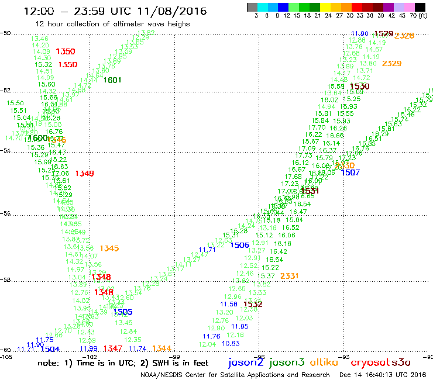This screenshot has width=433, height=380.
Task: Click the red cryosat time label '1349'
Action: point(84,173)
